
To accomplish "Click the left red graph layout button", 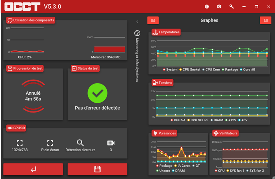I will click(153, 20).
